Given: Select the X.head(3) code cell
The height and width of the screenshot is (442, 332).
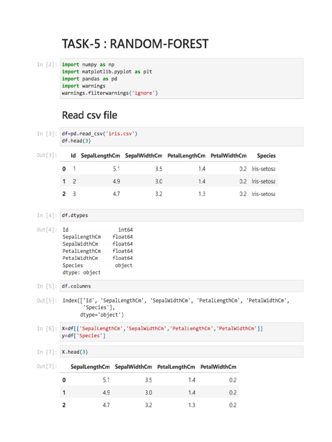Looking at the screenshot, I should pos(182,352).
